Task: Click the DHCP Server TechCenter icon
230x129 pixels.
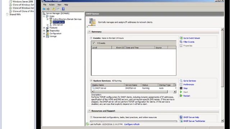Action: click(181, 121)
